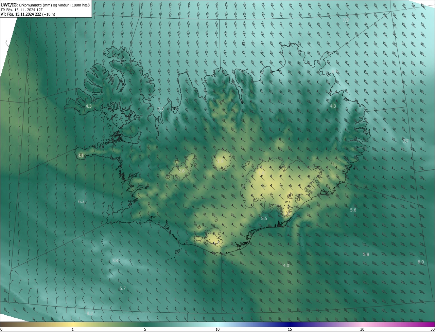This screenshot has height=332, width=435.
Task: Click the 7.8 value on the map
Action: 115,261
